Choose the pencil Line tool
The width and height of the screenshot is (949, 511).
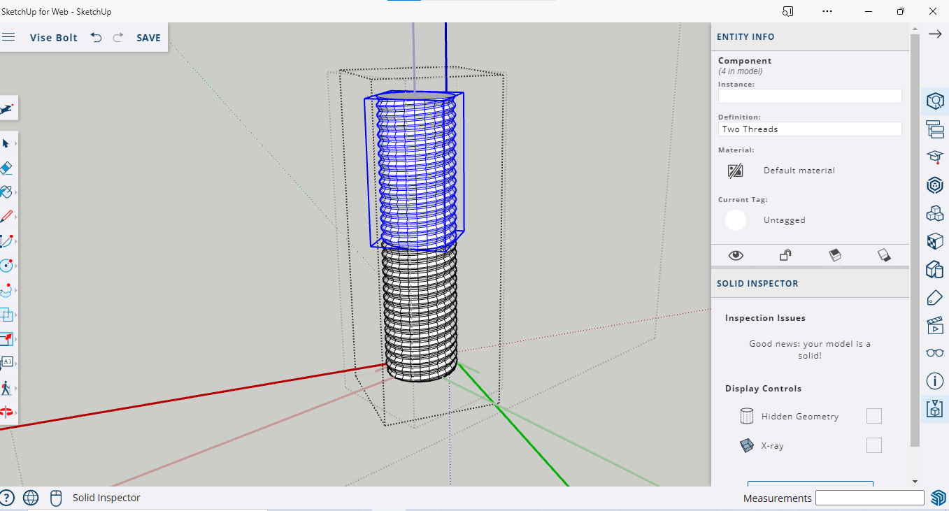pos(6,216)
